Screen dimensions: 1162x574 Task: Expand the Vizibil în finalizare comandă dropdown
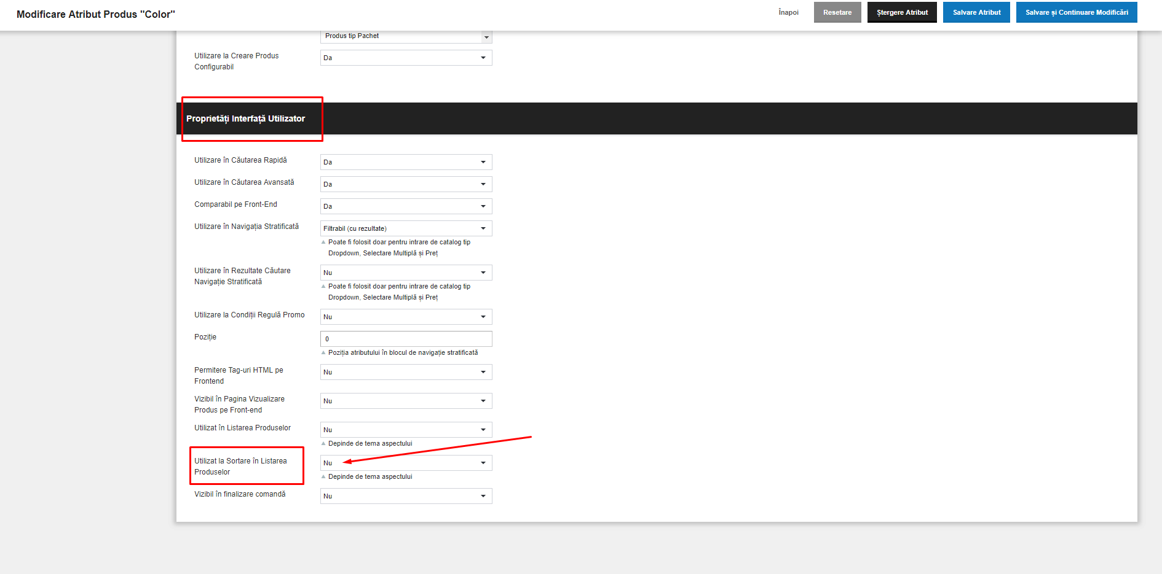pos(406,496)
